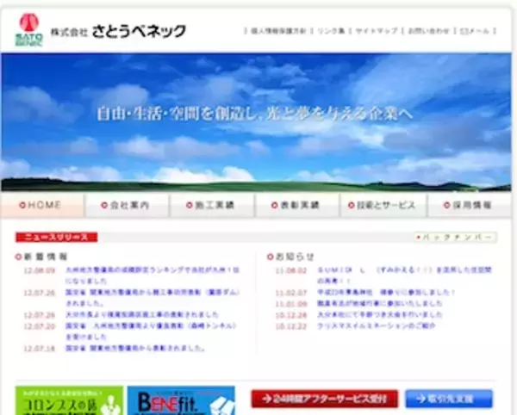Click the 12.08.09 date text
517x415 pixels.
pyautogui.click(x=40, y=270)
